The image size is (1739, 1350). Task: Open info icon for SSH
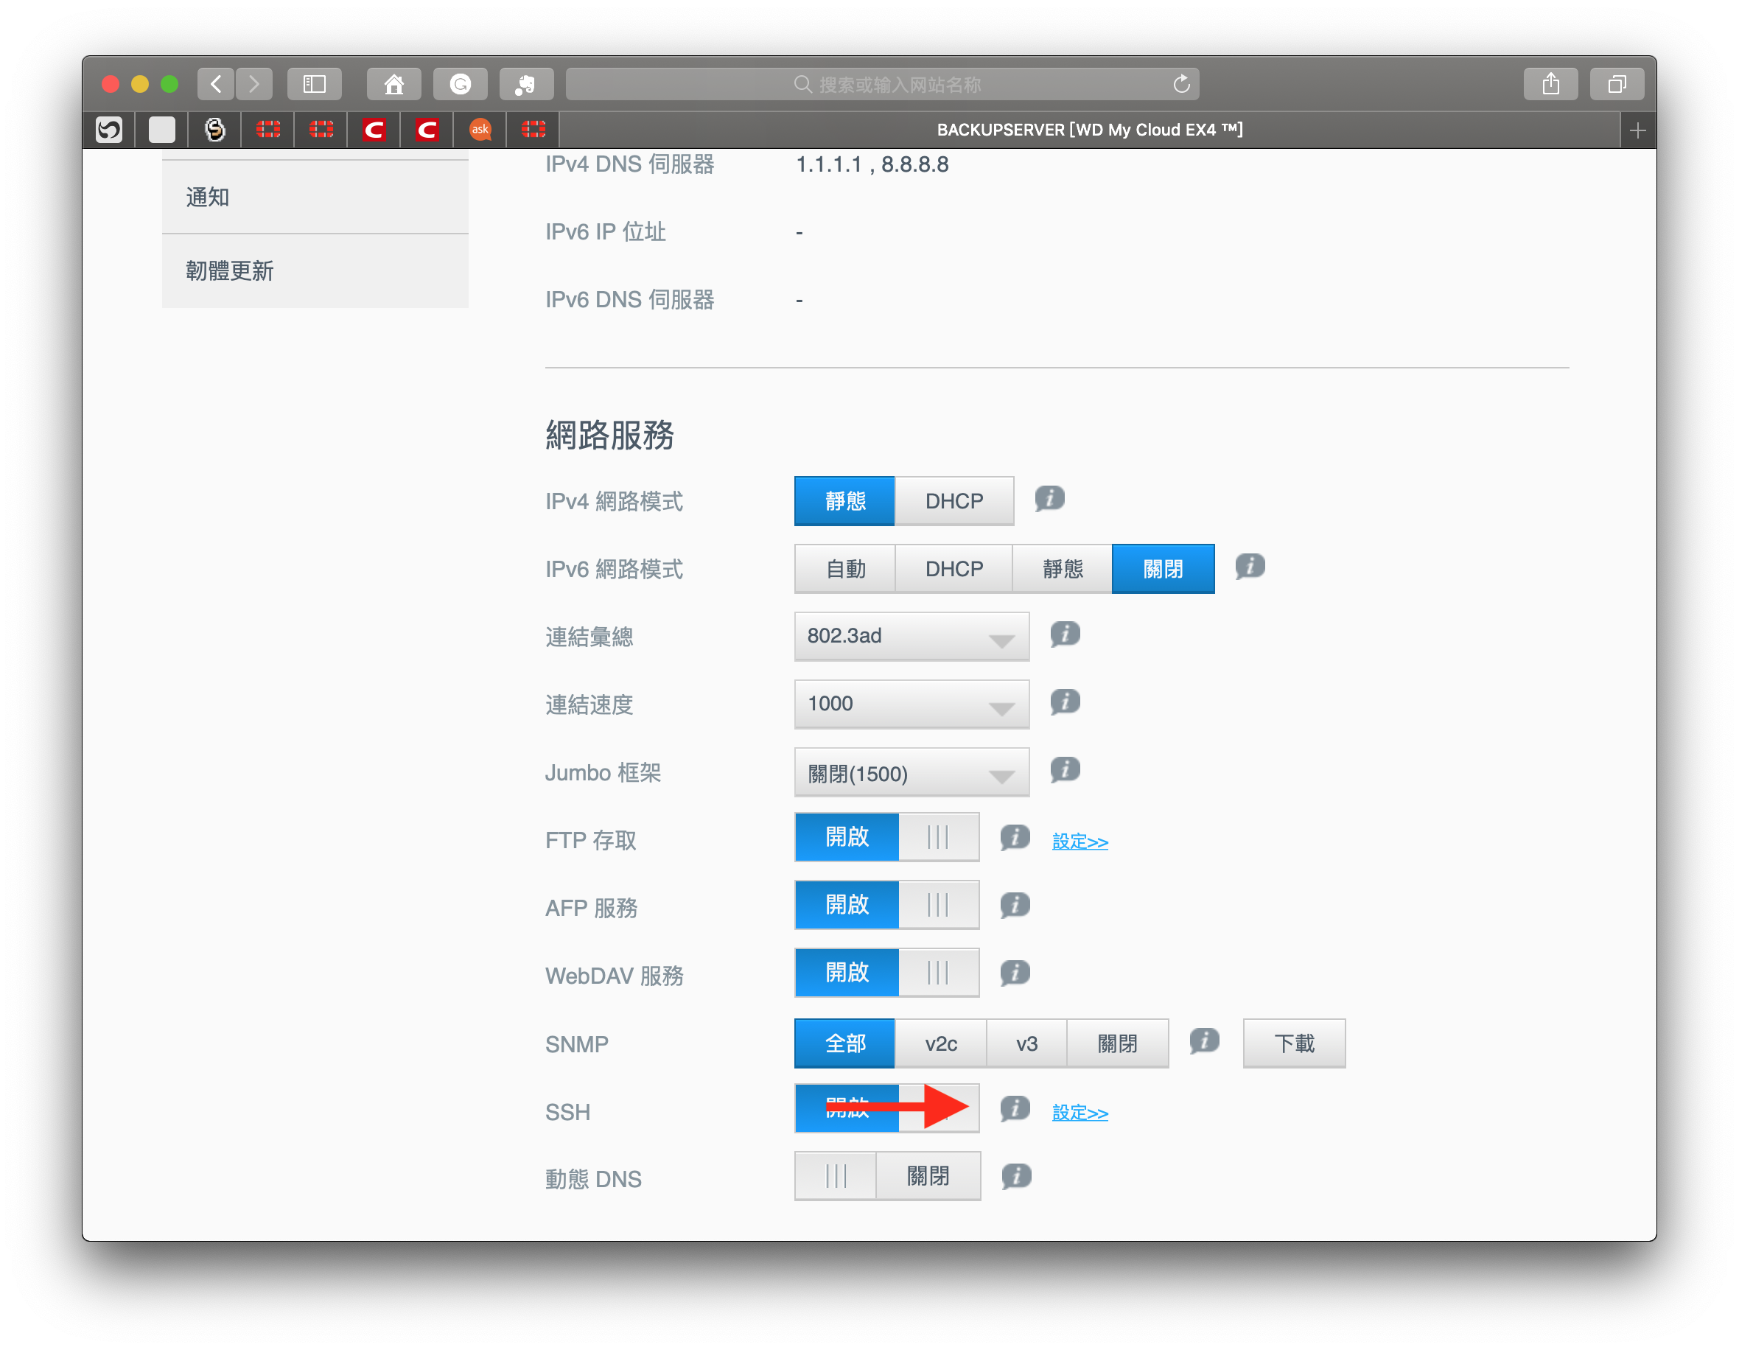pyautogui.click(x=1015, y=1109)
